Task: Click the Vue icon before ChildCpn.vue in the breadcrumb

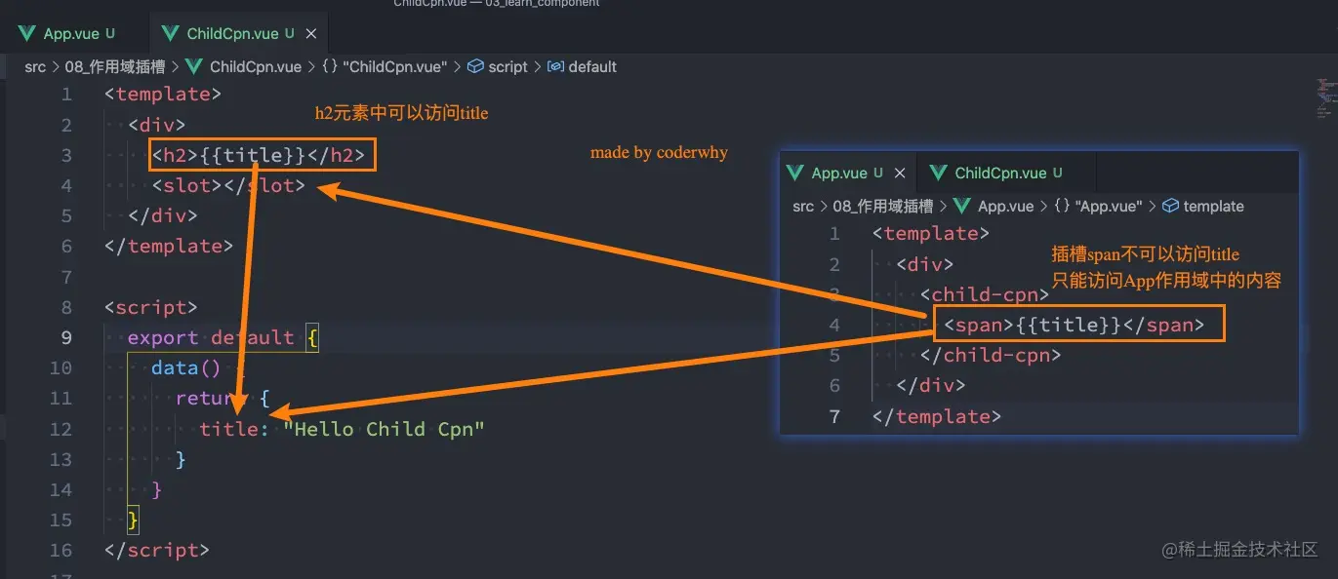Action: click(x=192, y=66)
